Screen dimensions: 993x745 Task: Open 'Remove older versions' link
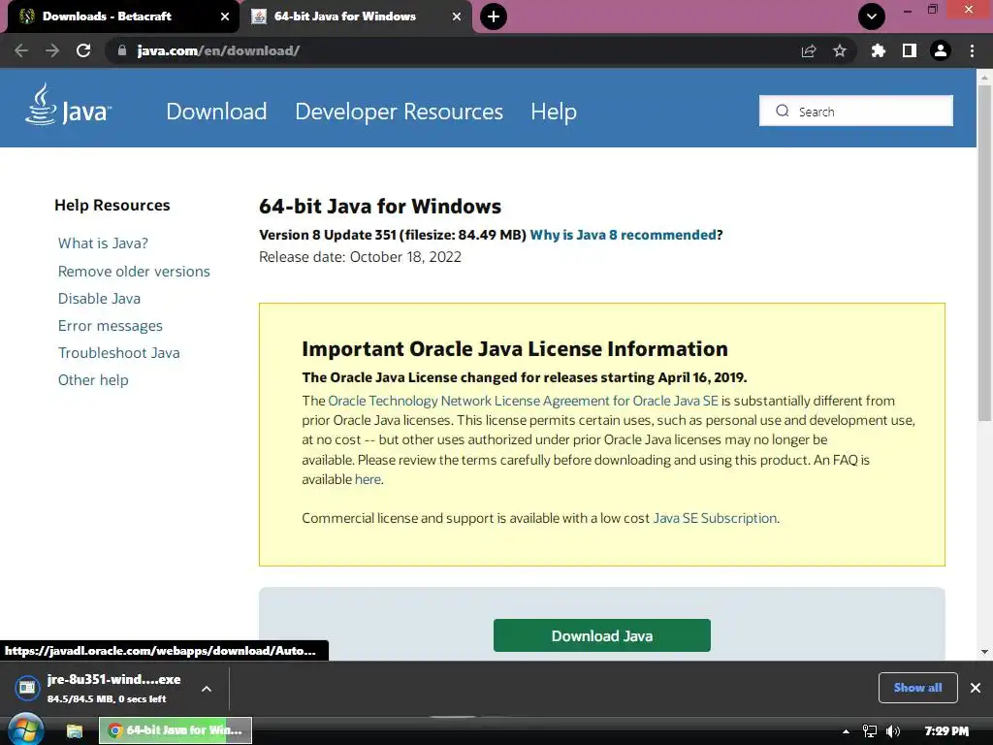[x=134, y=272]
